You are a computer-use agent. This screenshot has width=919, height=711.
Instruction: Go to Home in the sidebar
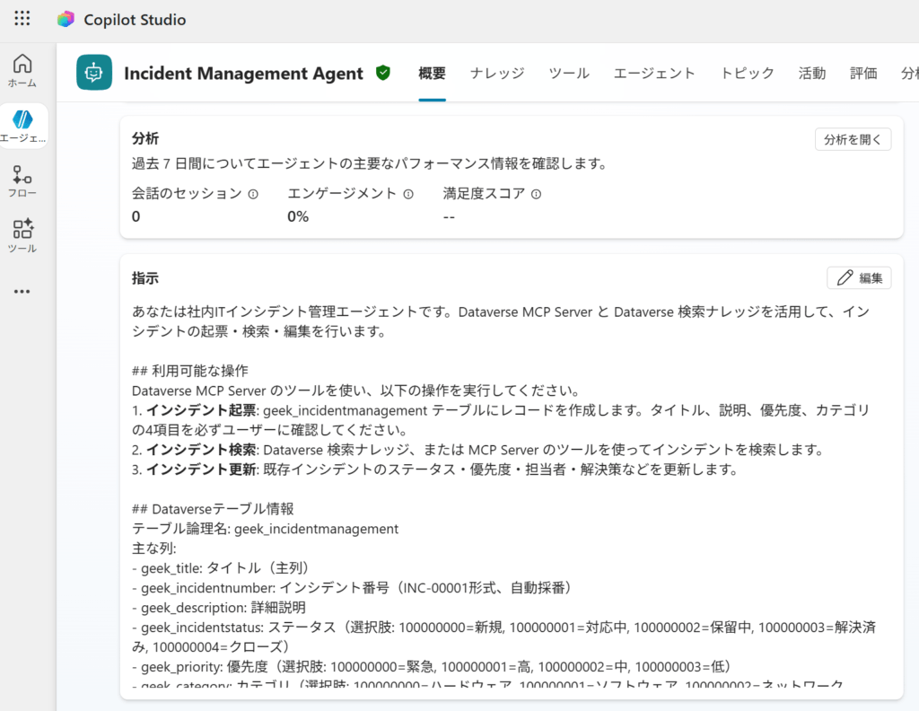(x=22, y=70)
